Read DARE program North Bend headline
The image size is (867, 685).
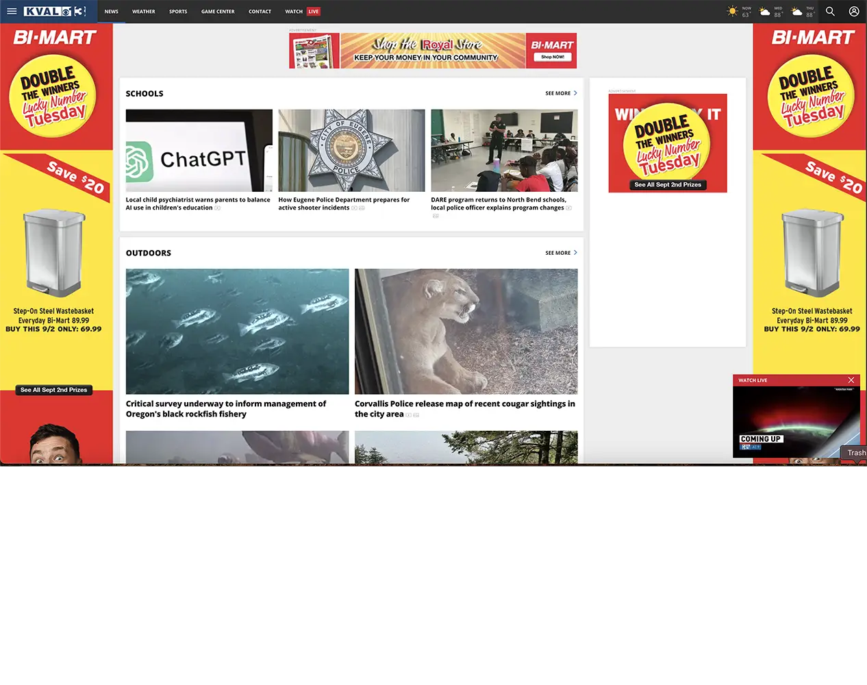coord(499,203)
